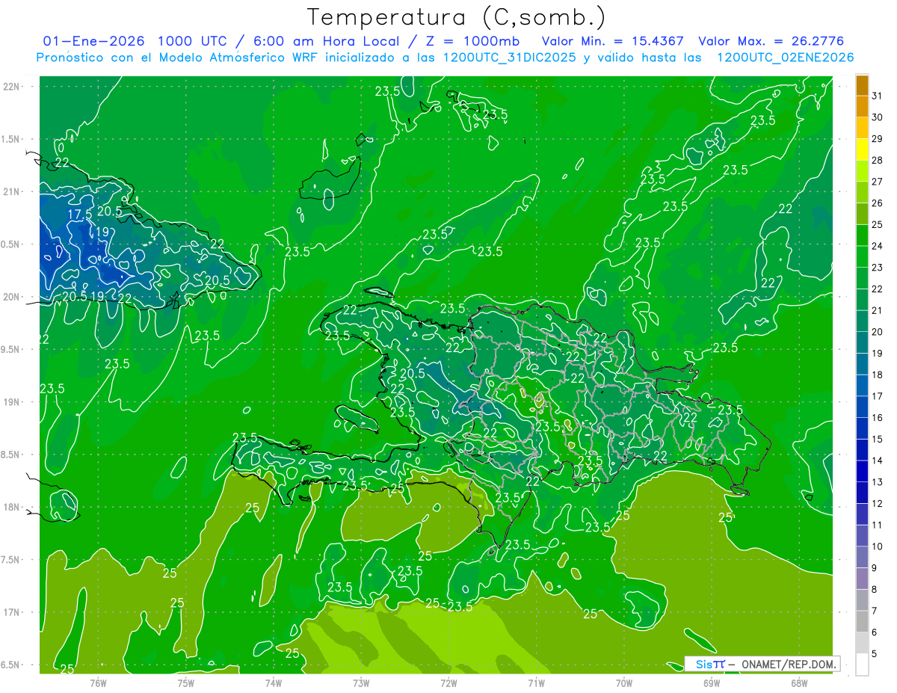Click the "72W" longitude axis label
The height and width of the screenshot is (693, 897).
point(449,683)
